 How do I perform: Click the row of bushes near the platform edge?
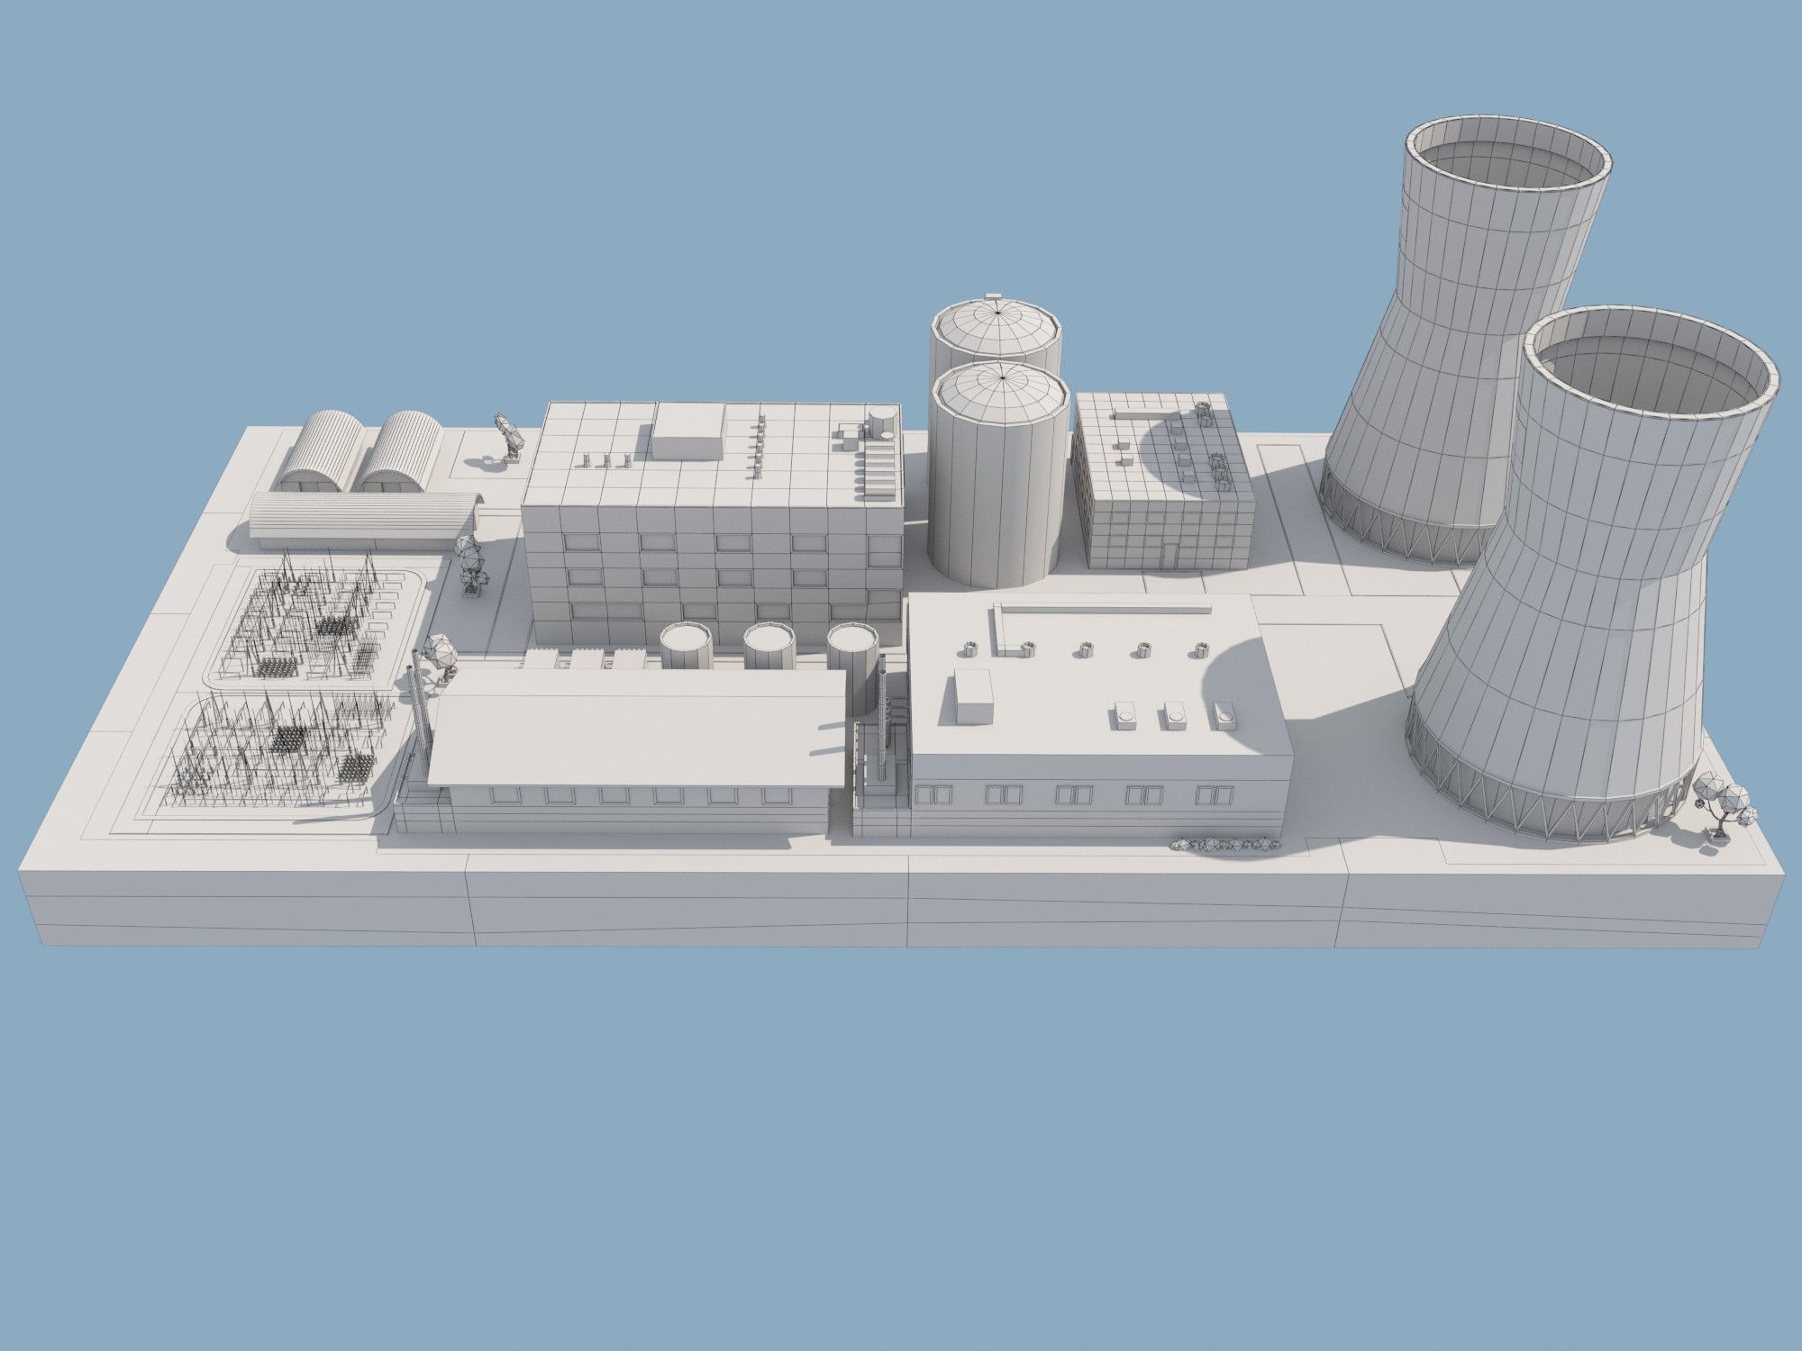click(x=1224, y=844)
